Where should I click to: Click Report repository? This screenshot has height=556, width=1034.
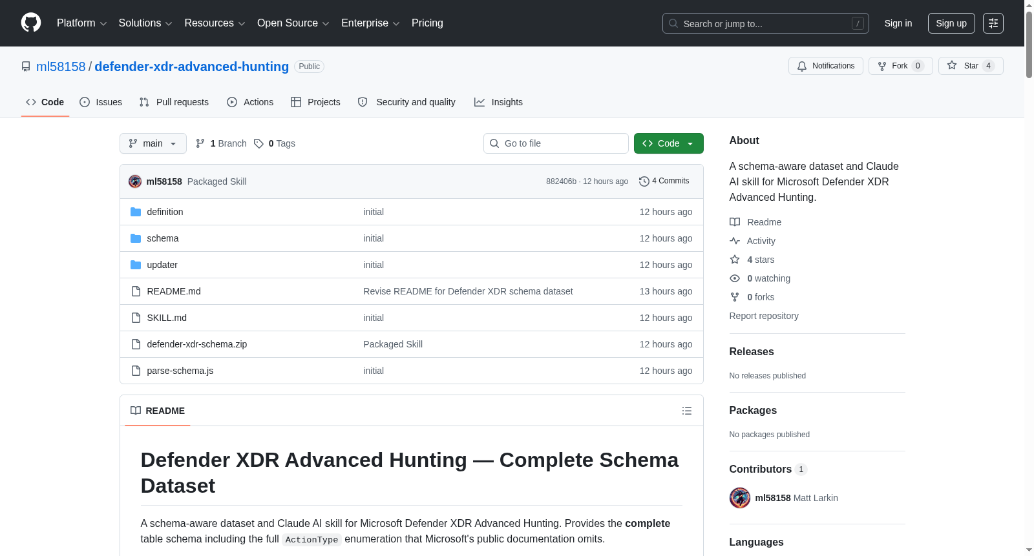[x=764, y=316]
